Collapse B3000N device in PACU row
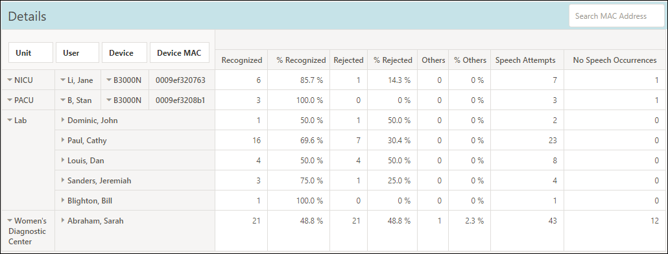This screenshot has width=668, height=254. click(x=109, y=100)
